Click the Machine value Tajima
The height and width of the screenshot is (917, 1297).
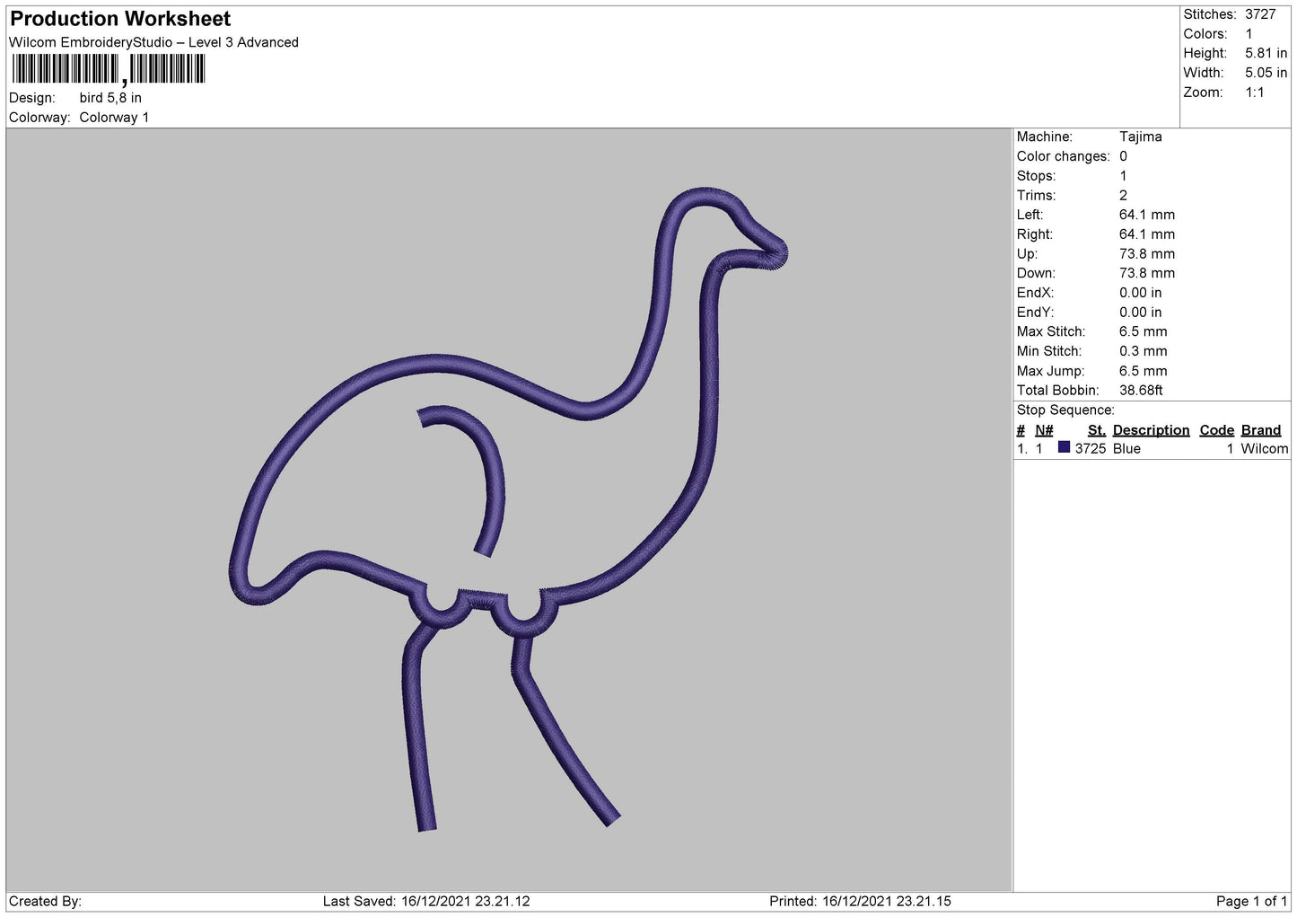pyautogui.click(x=1141, y=137)
